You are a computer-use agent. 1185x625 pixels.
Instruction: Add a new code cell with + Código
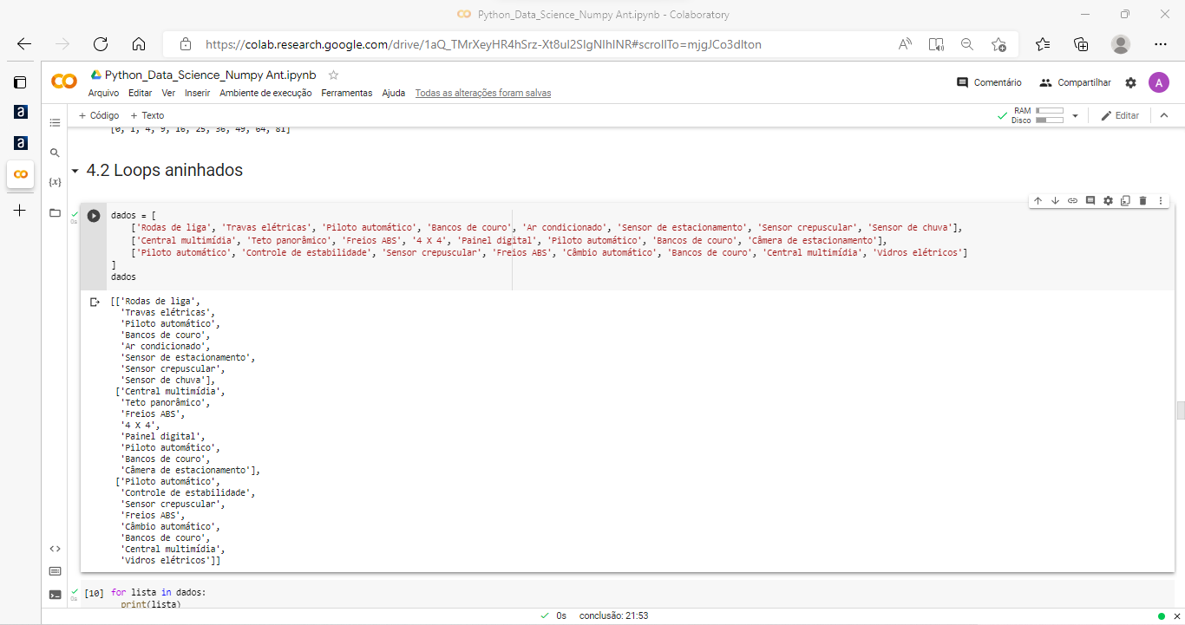(99, 115)
